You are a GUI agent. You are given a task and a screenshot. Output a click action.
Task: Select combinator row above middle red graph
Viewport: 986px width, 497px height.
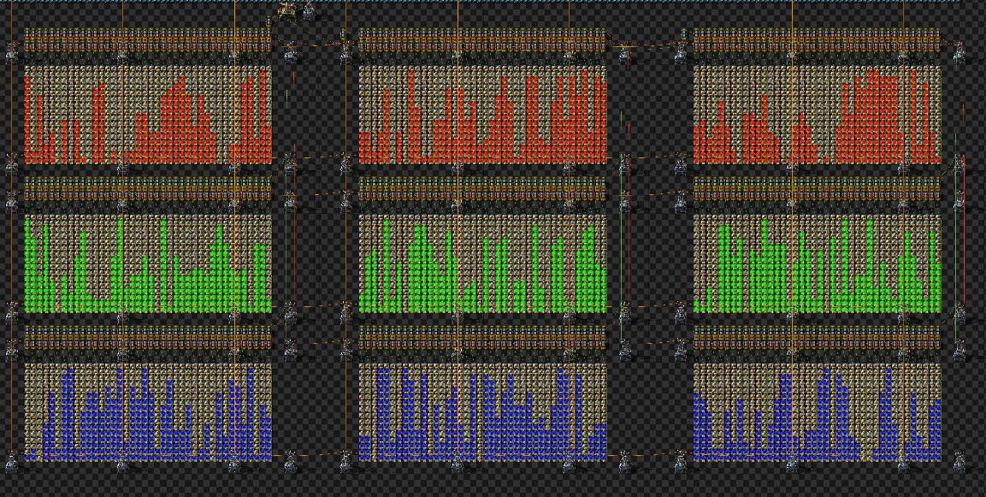482,40
